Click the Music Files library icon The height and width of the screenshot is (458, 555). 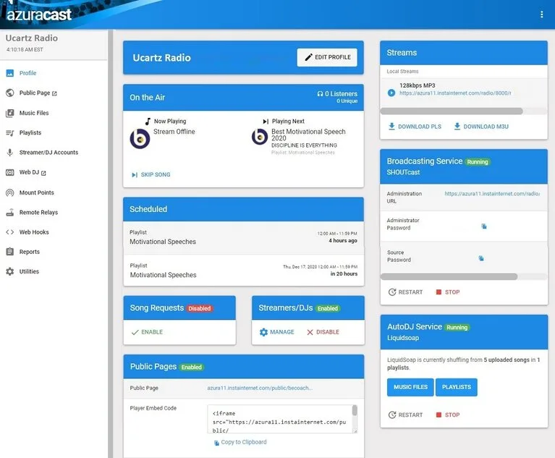pyautogui.click(x=10, y=113)
